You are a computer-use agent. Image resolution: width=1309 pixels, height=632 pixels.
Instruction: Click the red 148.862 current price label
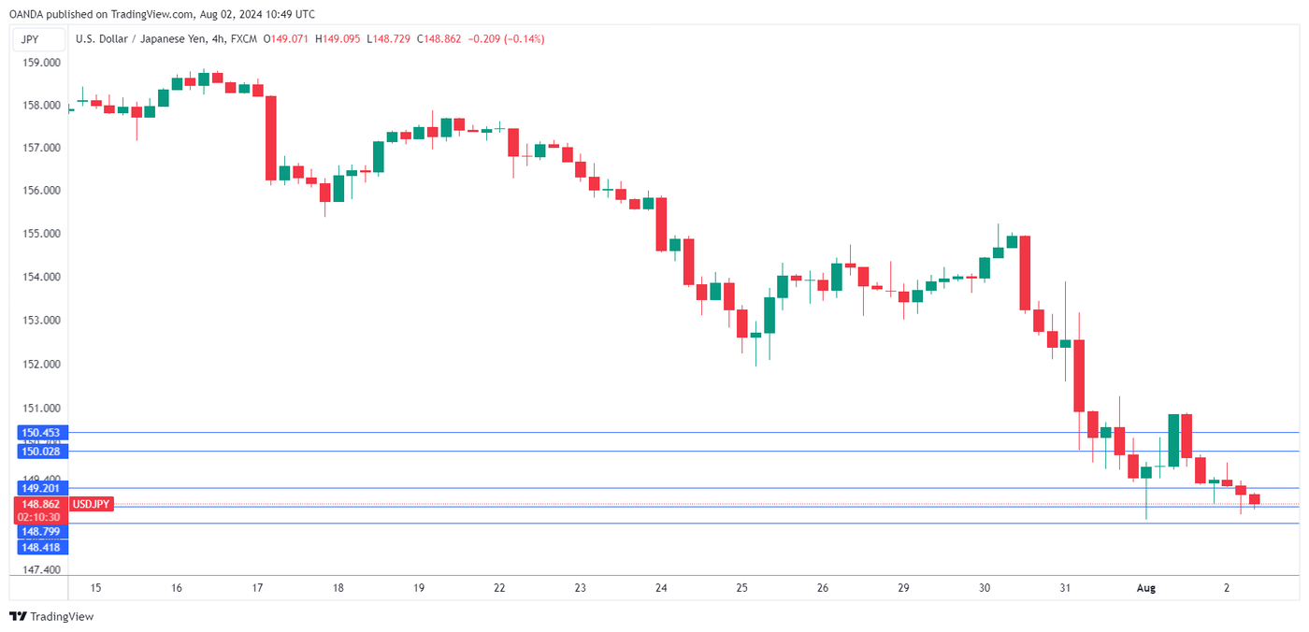click(41, 504)
